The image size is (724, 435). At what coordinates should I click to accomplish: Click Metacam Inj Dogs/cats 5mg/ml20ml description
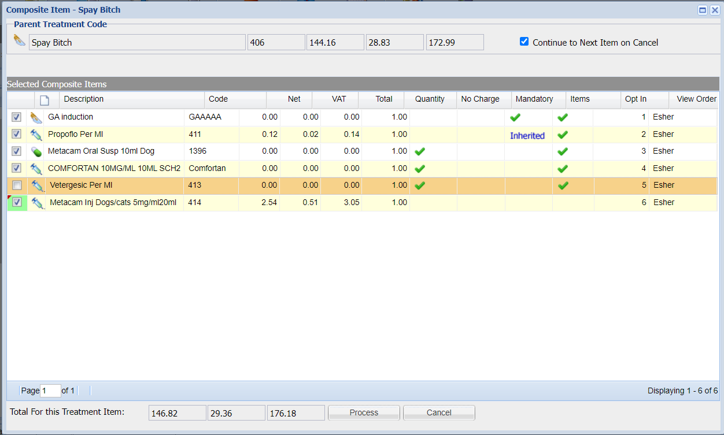(113, 203)
